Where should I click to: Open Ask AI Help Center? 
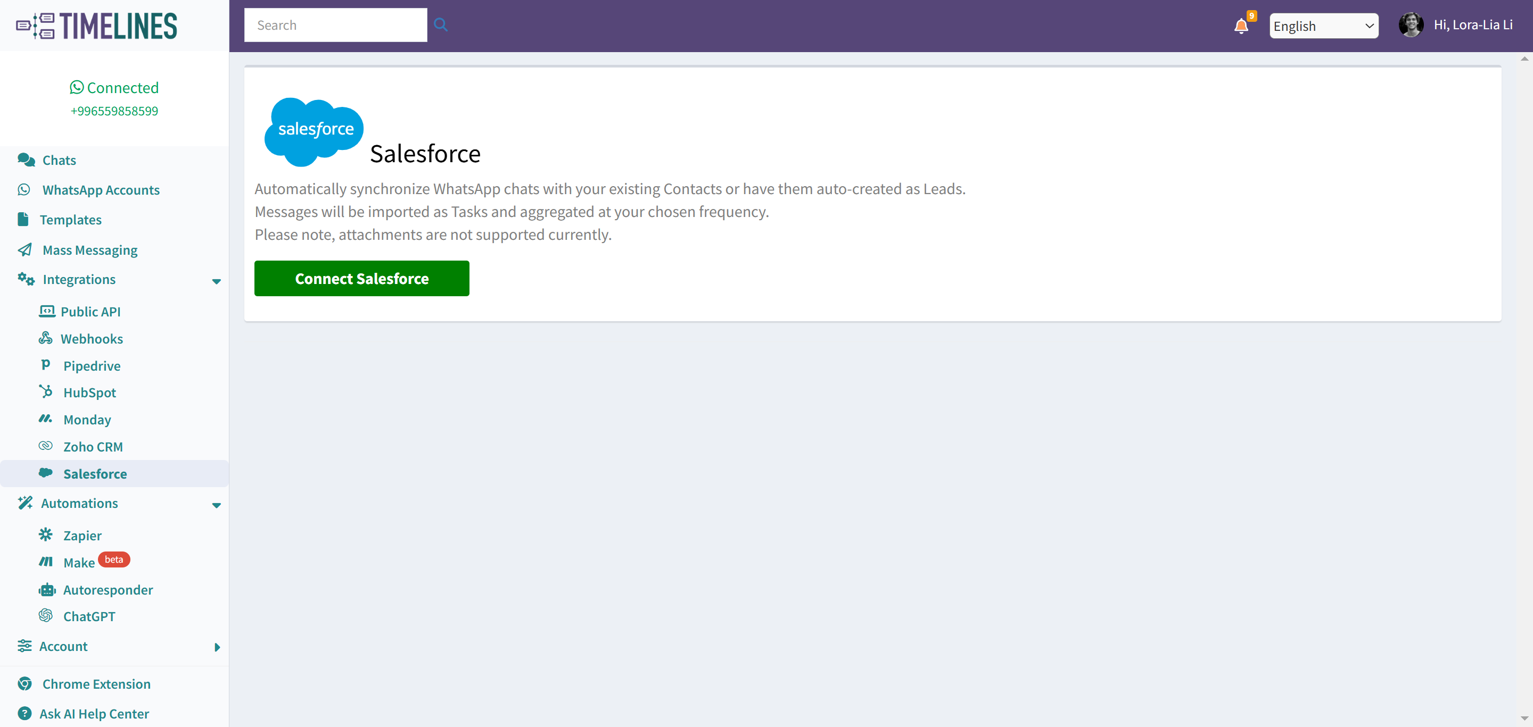94,713
